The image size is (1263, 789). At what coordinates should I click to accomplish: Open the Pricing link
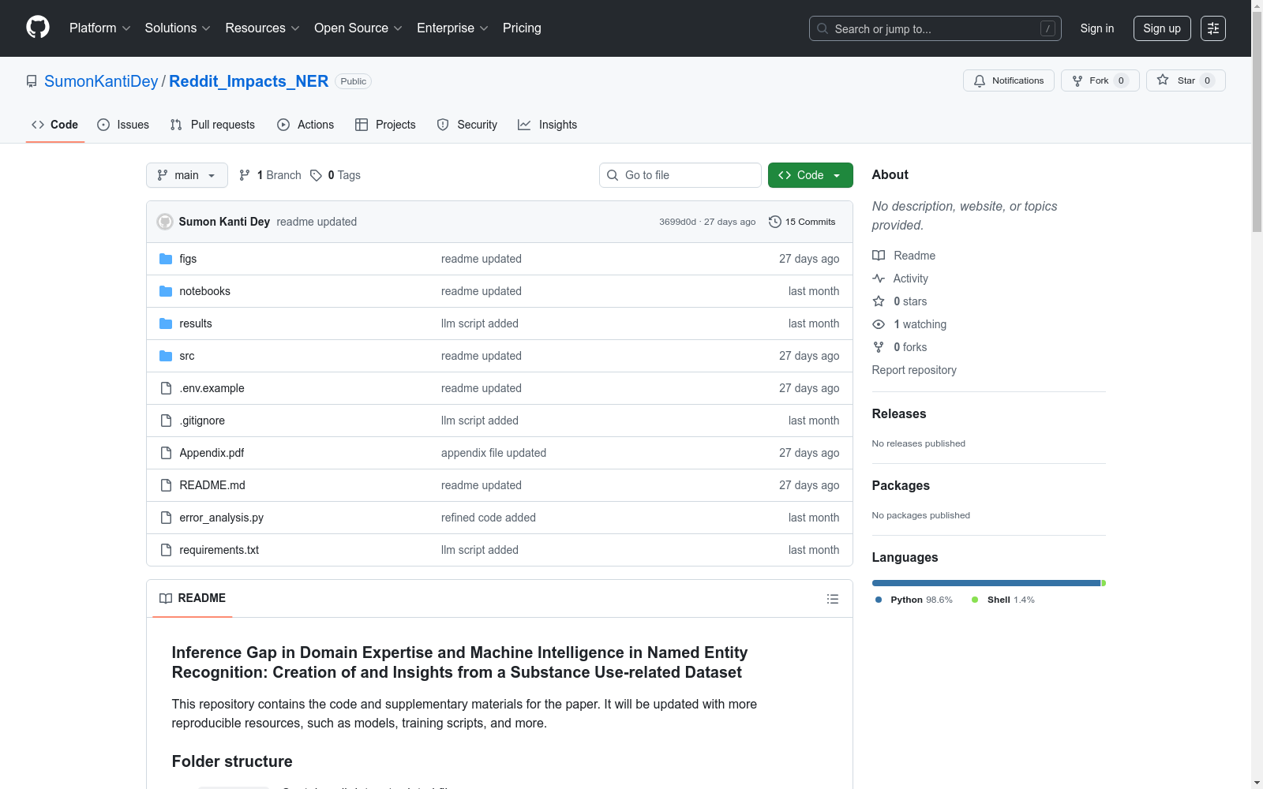coord(522,28)
